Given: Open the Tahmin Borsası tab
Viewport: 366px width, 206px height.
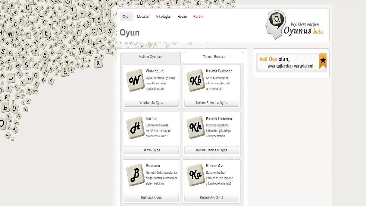Looking at the screenshot, I should (214, 57).
